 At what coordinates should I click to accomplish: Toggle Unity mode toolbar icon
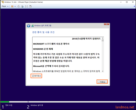(30, 6)
